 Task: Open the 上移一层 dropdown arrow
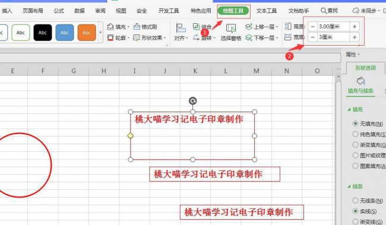pyautogui.click(x=277, y=27)
